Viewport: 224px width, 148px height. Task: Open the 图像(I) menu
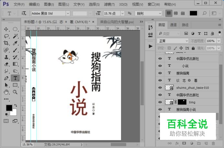(49, 5)
